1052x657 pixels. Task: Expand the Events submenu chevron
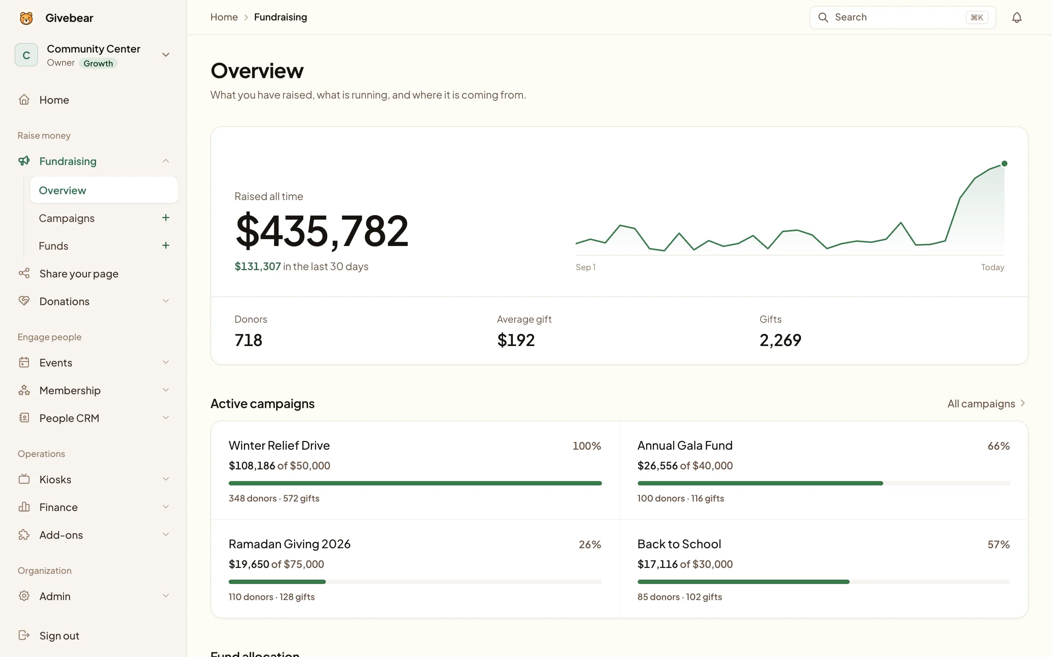(165, 362)
